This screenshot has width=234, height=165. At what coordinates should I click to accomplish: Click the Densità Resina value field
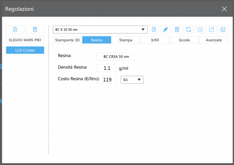[x=106, y=68]
